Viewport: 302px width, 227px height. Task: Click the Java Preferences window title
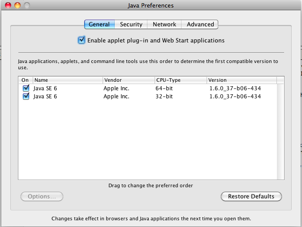(151, 5)
